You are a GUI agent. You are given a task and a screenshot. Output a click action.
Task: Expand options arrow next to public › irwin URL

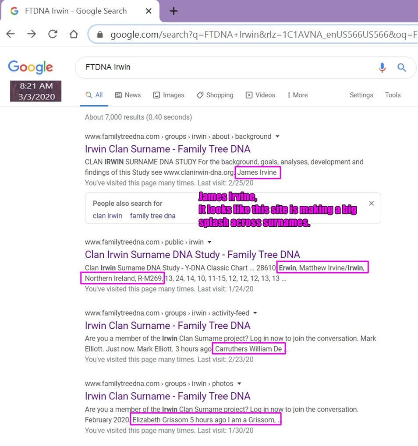pos(209,242)
